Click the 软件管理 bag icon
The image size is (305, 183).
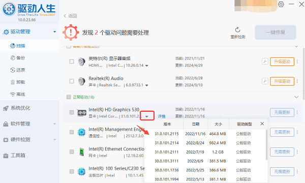coord(6,124)
